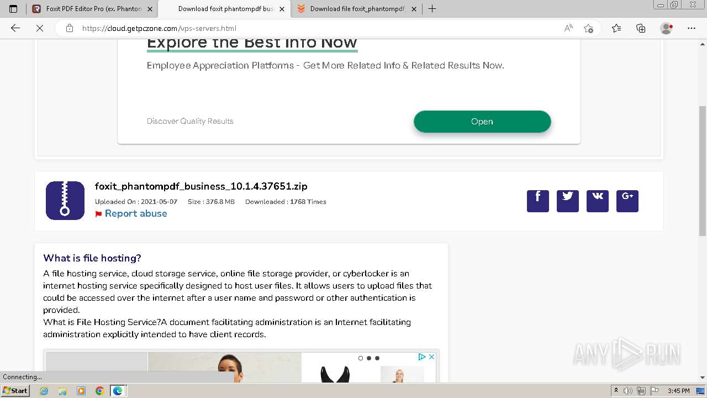The image size is (707, 398).
Task: Open File Explorer from taskbar
Action: pos(62,391)
